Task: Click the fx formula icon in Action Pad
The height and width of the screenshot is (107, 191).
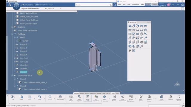Action: tap(130, 51)
